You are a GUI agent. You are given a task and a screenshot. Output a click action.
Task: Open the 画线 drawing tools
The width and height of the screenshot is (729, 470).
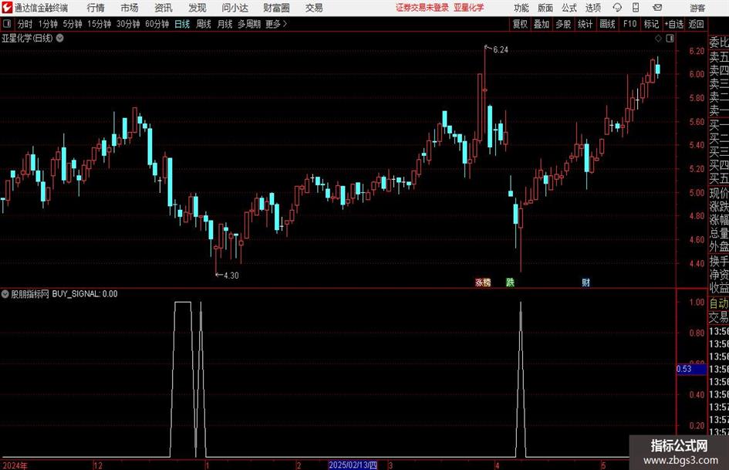607,24
